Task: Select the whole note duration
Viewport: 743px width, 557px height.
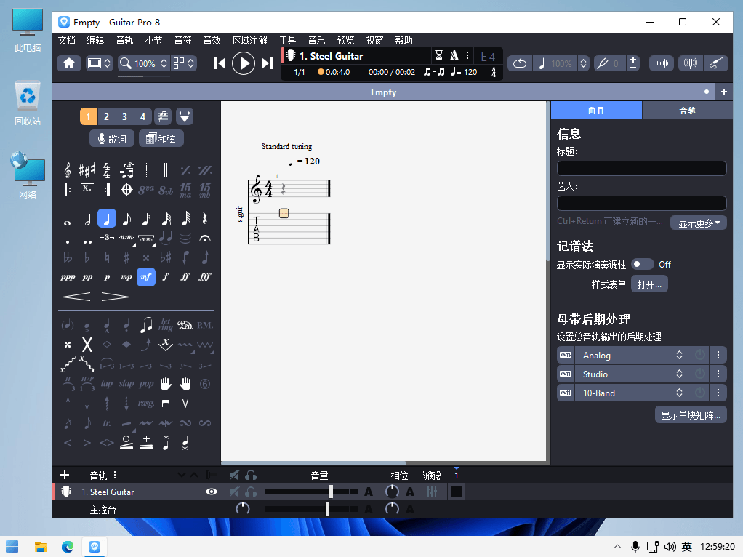Action: tap(68, 223)
